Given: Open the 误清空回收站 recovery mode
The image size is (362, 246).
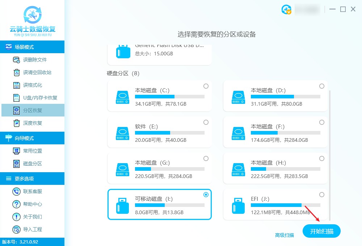Looking at the screenshot, I should pyautogui.click(x=33, y=72).
